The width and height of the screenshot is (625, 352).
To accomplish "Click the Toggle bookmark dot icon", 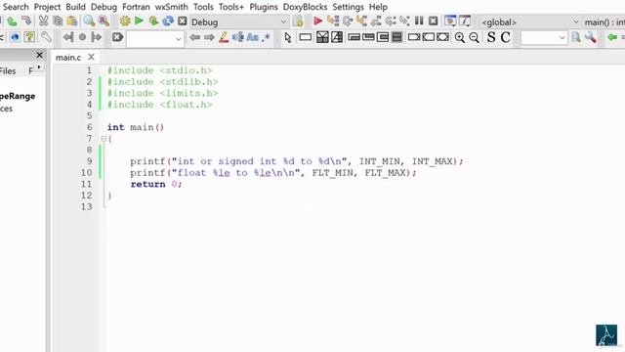I will point(82,37).
